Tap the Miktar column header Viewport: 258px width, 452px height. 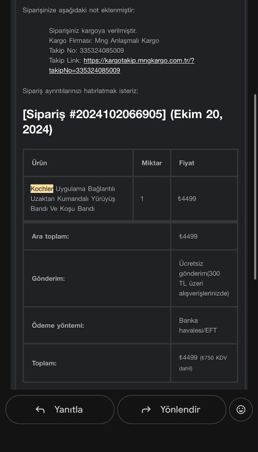152,163
